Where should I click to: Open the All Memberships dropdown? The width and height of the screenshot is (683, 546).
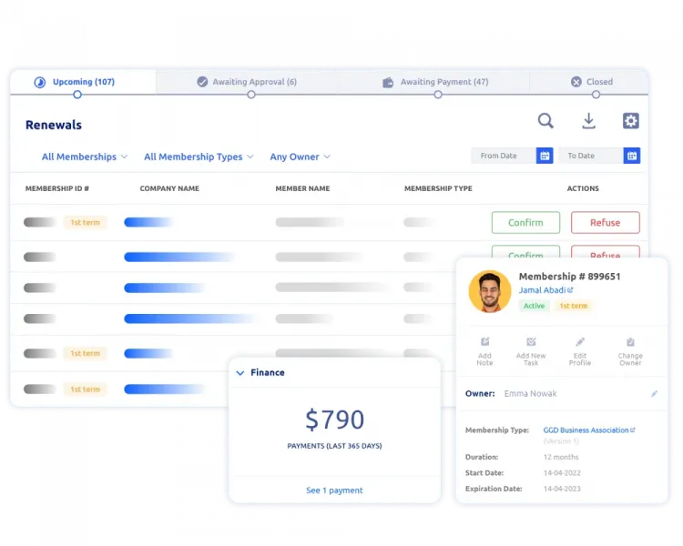pyautogui.click(x=85, y=157)
